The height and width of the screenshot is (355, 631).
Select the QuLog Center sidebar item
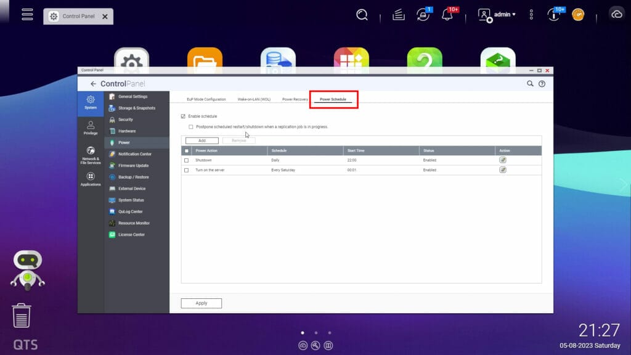[132, 211]
